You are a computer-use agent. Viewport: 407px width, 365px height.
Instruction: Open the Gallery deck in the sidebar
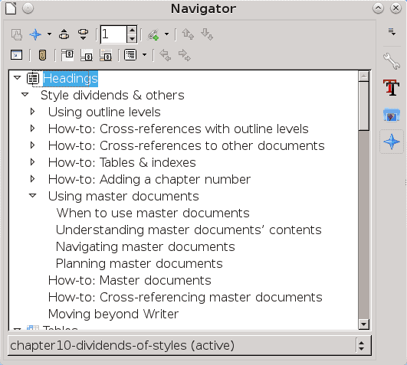point(392,115)
